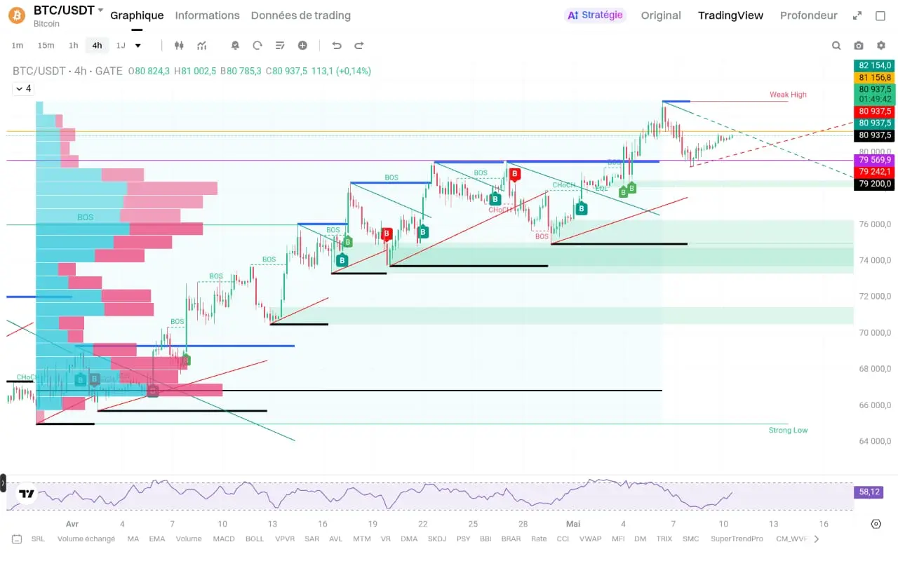Image resolution: width=898 pixels, height=561 pixels.
Task: Select the 1m timeframe
Action: (x=18, y=46)
